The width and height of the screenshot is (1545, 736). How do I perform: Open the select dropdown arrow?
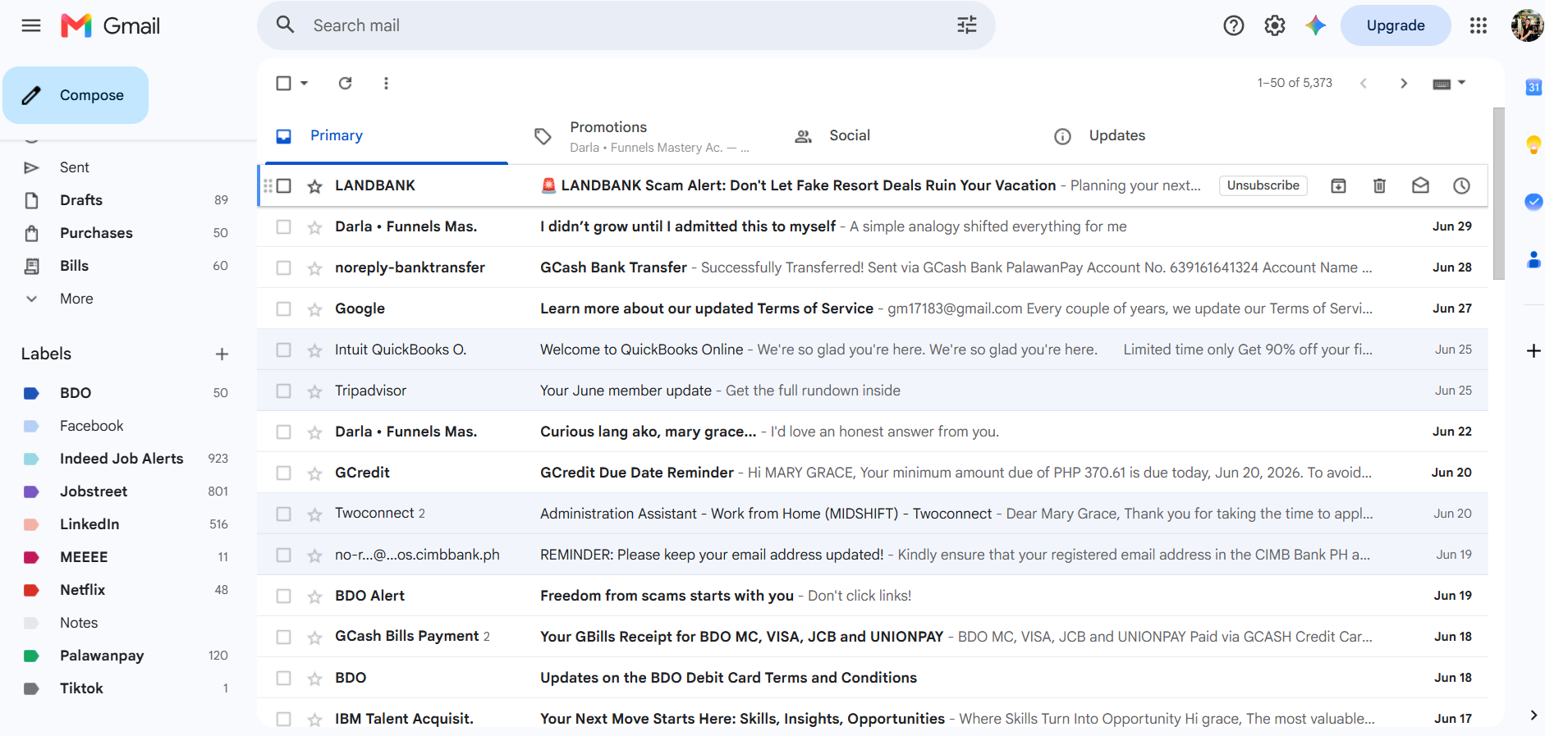click(305, 83)
